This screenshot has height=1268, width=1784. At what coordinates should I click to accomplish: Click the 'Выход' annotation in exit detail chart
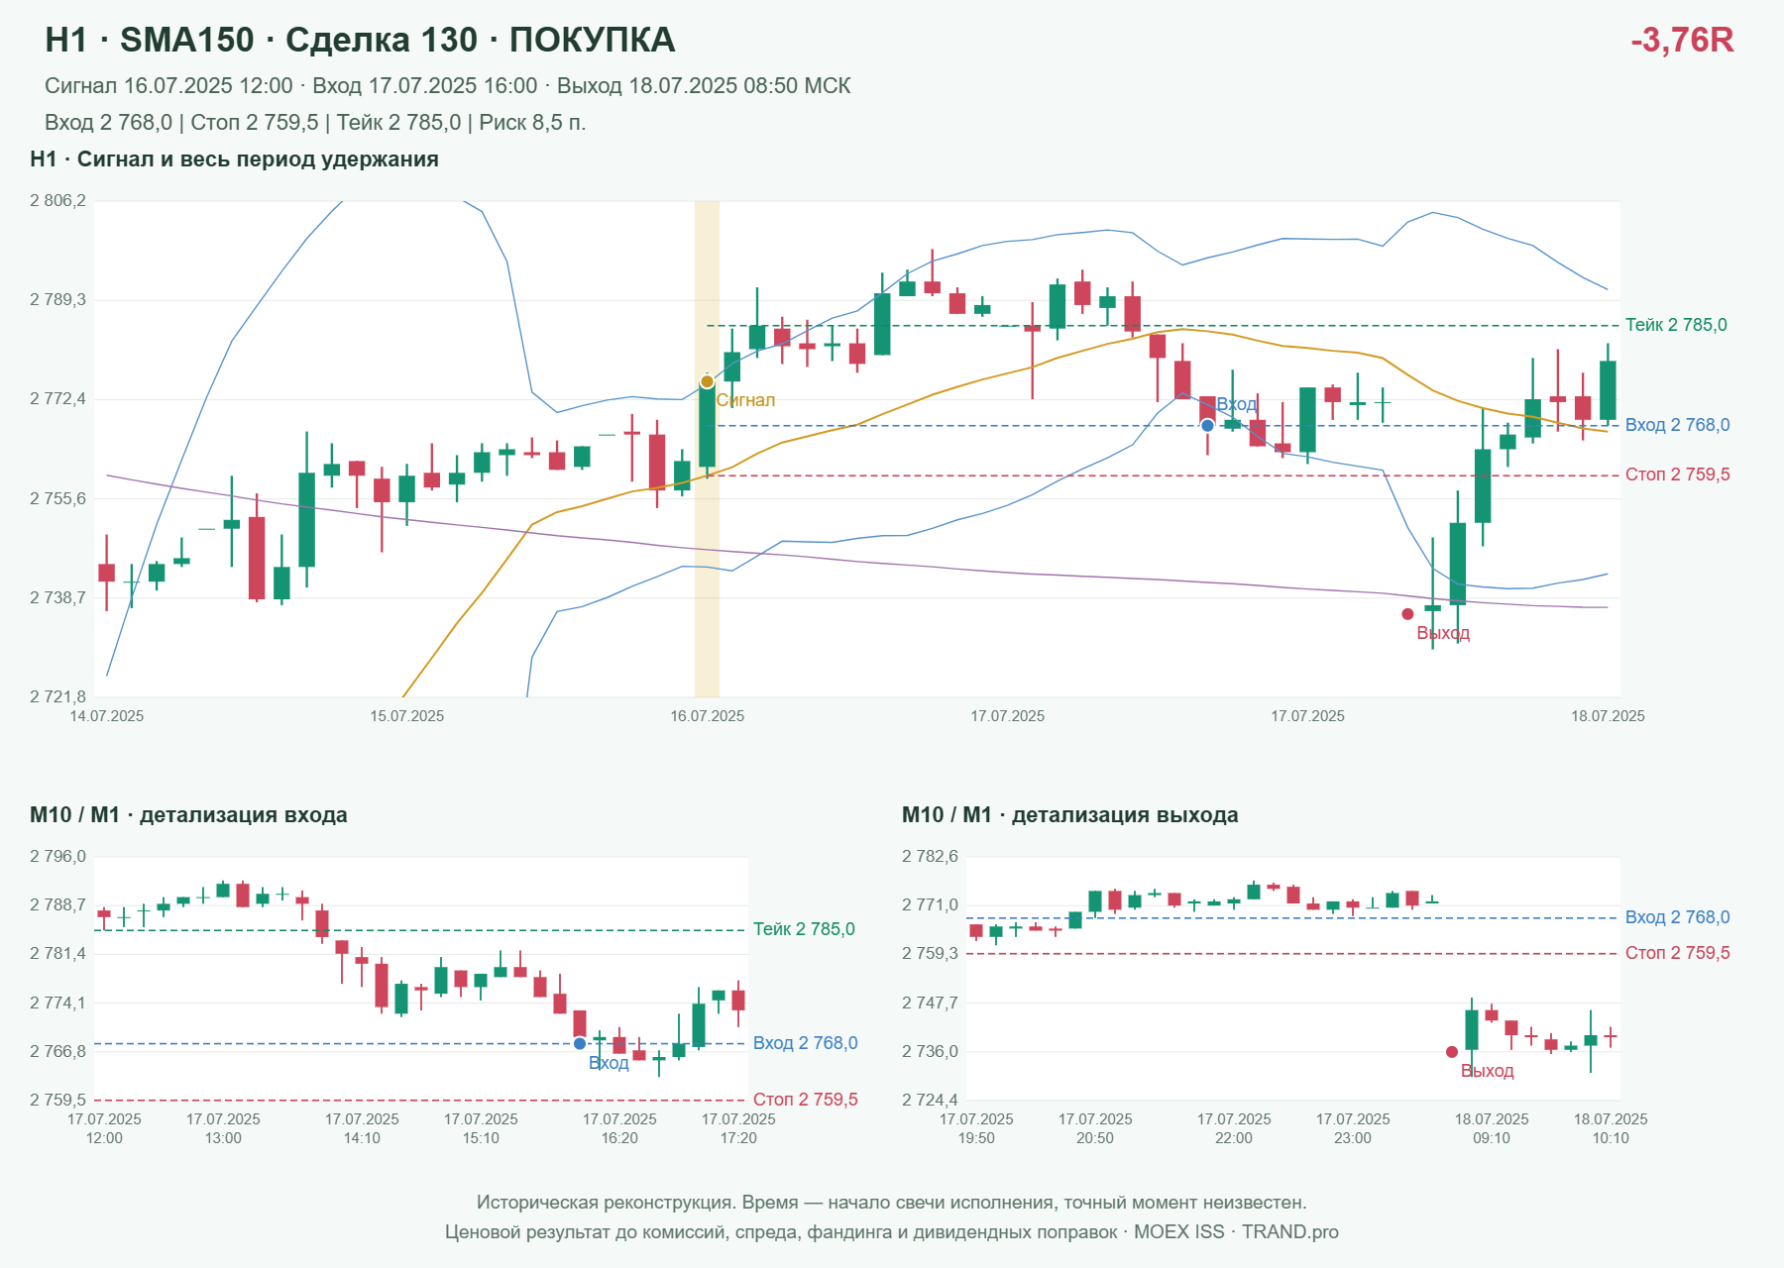tap(1487, 1071)
